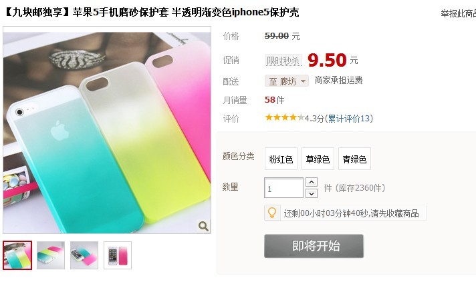Select the third thumbnail with pink case
Image resolution: width=476 pixels, height=282 pixels.
pos(84,255)
